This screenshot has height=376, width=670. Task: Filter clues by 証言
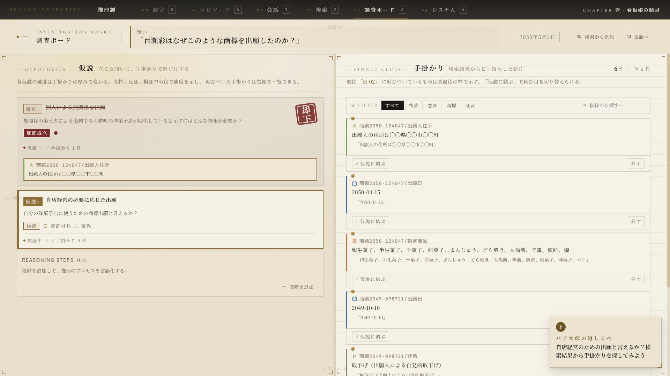(x=470, y=105)
